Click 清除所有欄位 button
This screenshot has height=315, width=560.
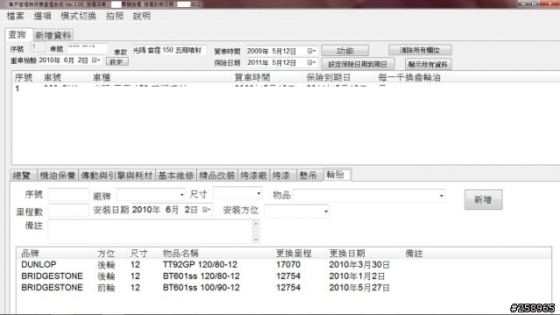(x=420, y=50)
